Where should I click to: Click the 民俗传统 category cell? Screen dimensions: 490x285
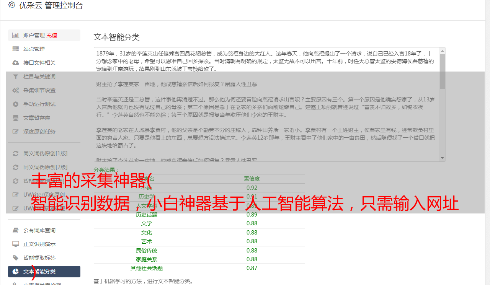[147, 251]
